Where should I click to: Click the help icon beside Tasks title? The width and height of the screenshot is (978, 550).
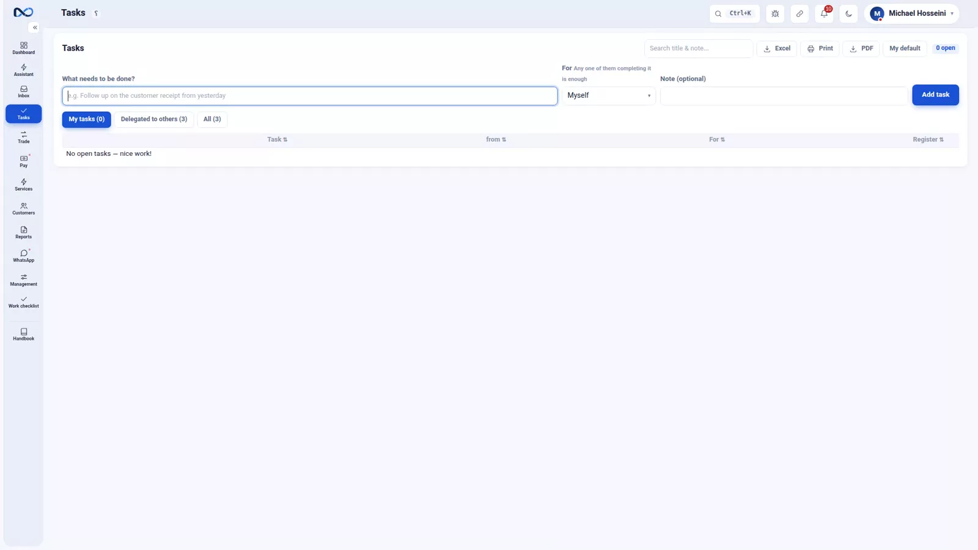(x=96, y=13)
